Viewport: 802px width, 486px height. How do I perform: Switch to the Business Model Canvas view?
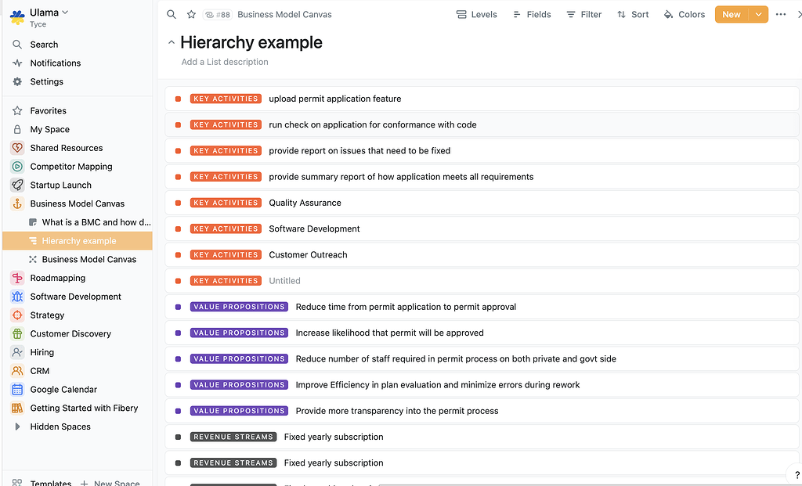click(x=89, y=259)
